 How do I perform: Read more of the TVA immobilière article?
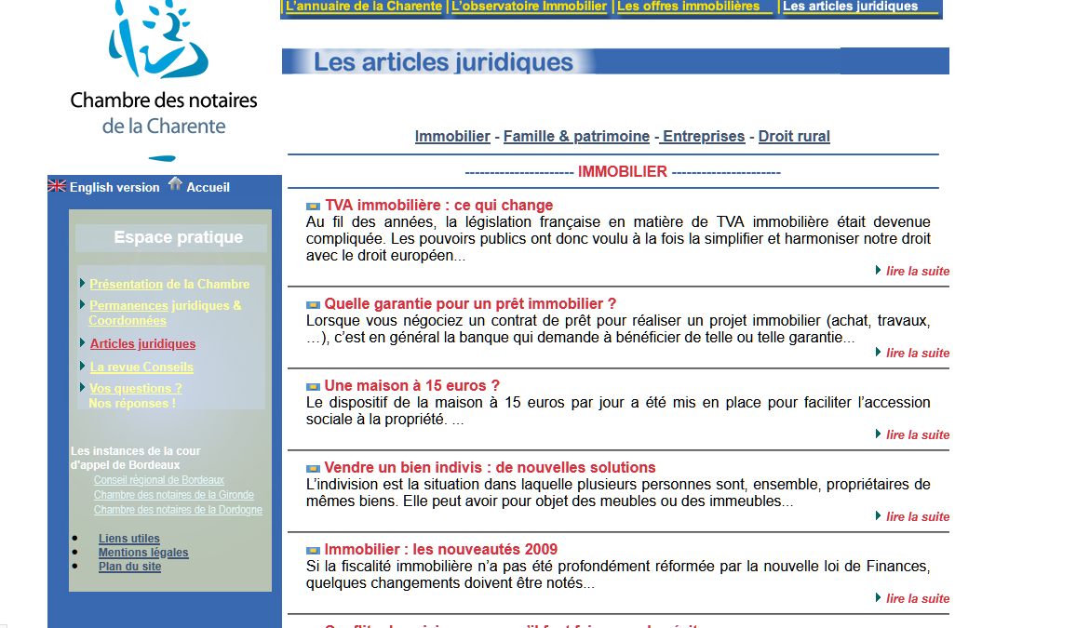pos(917,272)
